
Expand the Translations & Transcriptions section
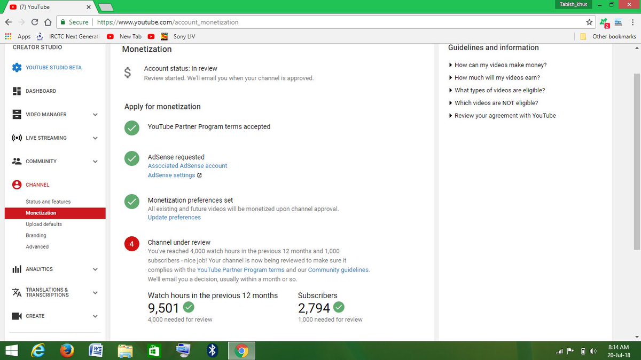tap(95, 292)
